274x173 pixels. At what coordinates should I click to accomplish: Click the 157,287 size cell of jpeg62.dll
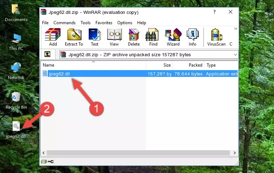pos(160,74)
